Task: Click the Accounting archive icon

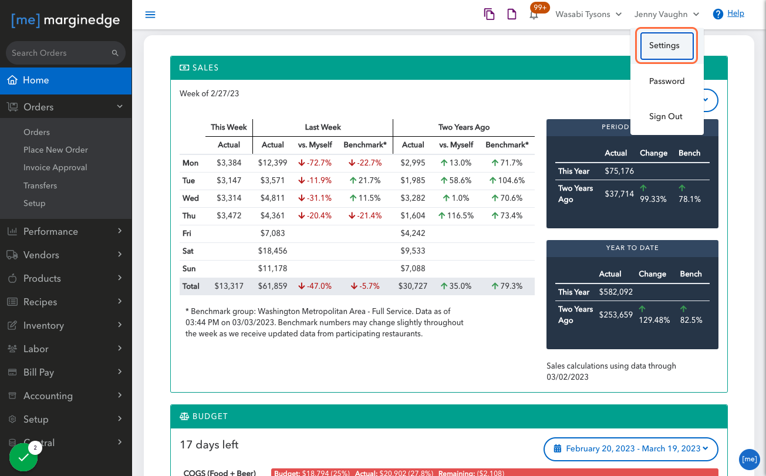Action: tap(12, 396)
